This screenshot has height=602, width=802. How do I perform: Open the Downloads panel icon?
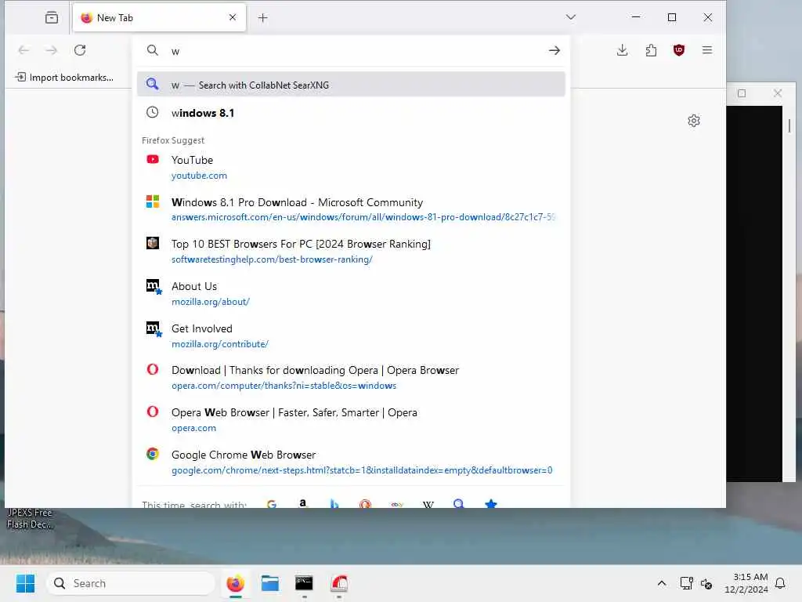click(622, 50)
